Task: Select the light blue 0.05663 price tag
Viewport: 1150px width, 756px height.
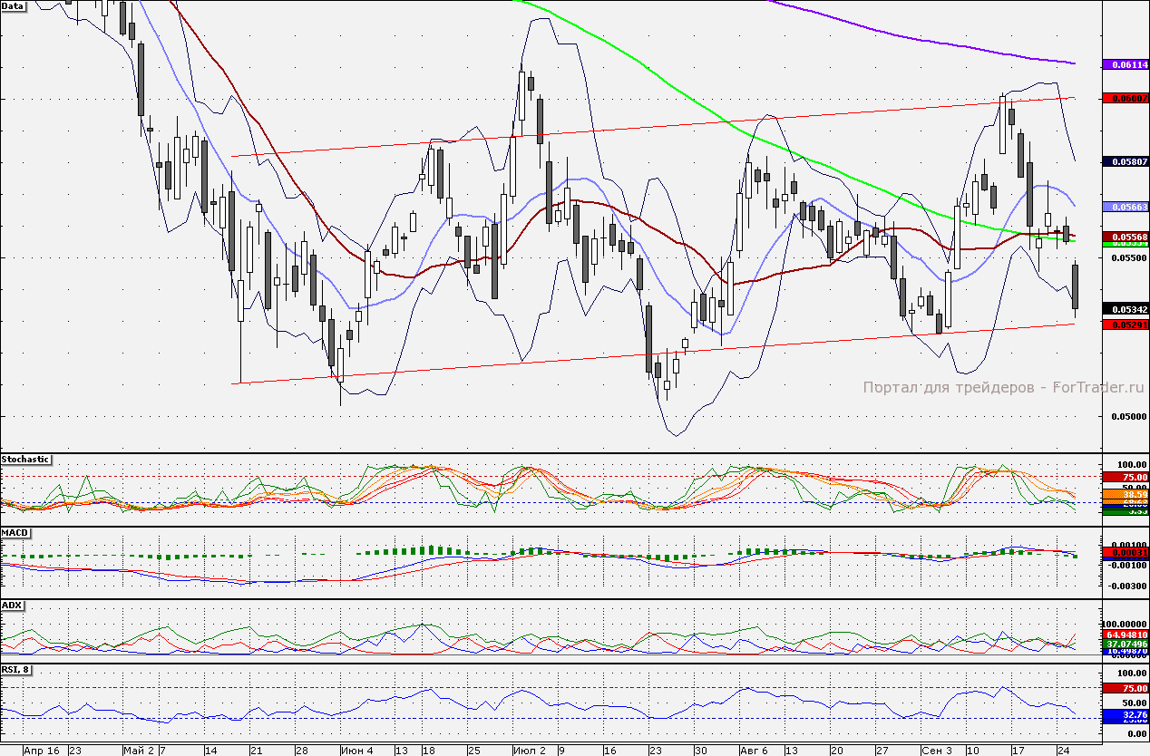Action: (1126, 208)
